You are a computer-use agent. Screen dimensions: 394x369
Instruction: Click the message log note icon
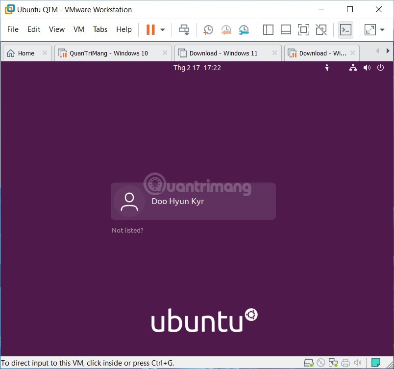click(376, 363)
